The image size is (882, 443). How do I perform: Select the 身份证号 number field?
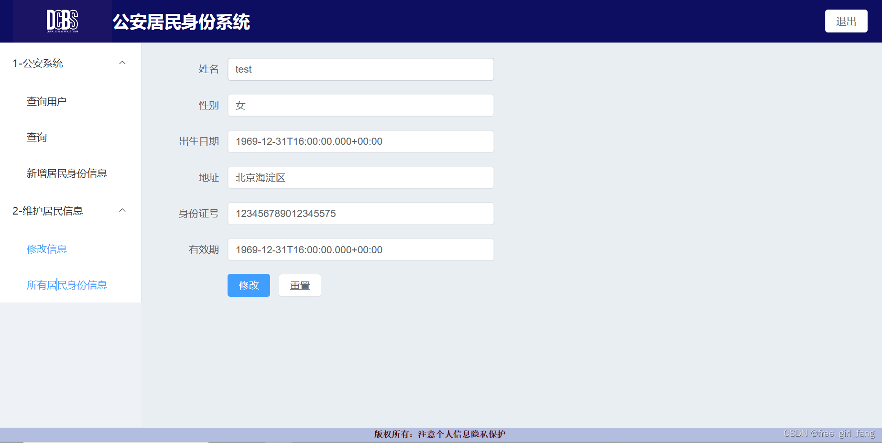tap(360, 214)
